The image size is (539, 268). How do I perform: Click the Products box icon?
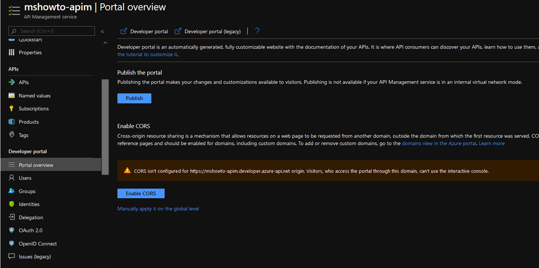(x=12, y=122)
